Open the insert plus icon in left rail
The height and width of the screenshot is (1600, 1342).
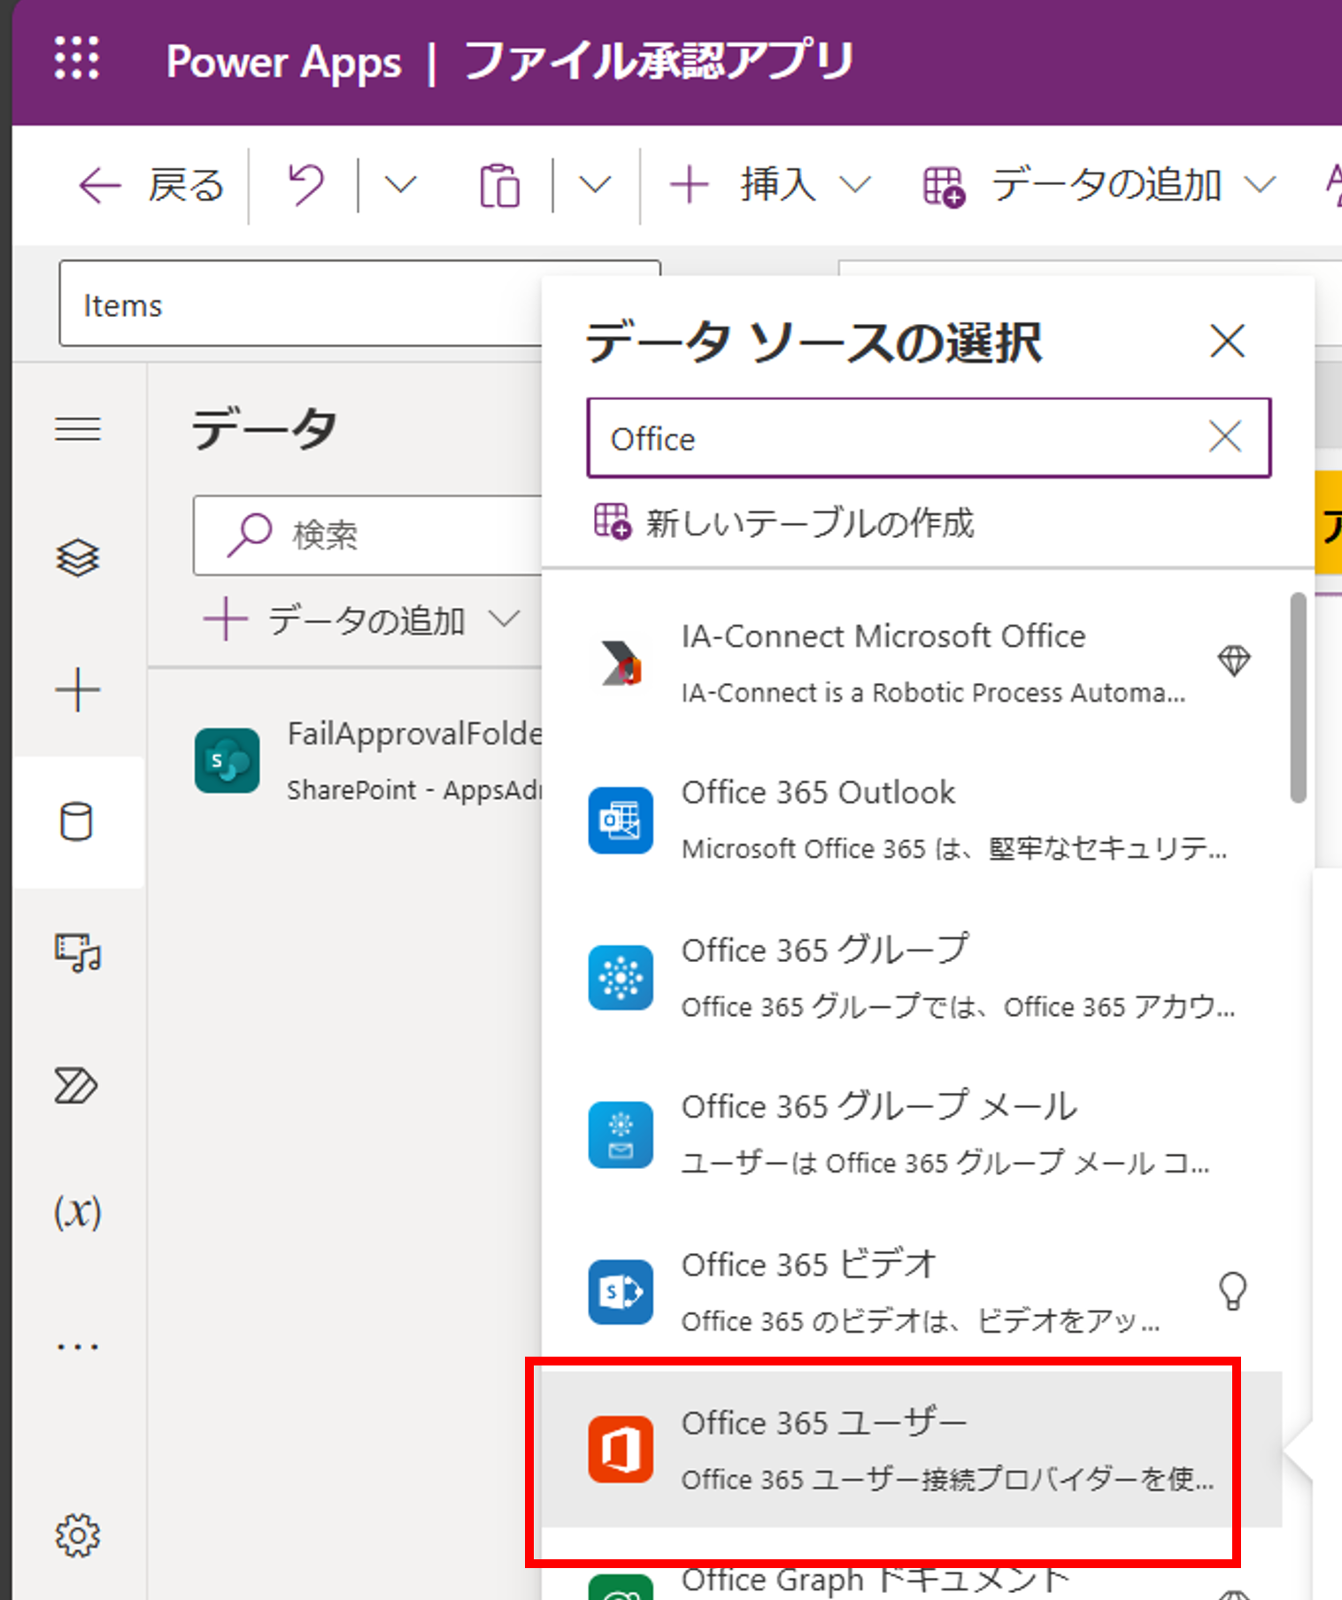point(78,690)
